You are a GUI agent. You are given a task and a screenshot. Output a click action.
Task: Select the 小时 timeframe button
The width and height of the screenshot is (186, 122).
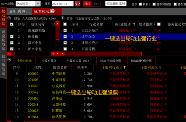[96, 4]
